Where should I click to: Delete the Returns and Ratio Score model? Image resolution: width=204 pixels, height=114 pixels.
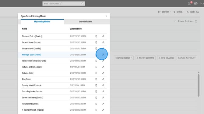point(96,67)
